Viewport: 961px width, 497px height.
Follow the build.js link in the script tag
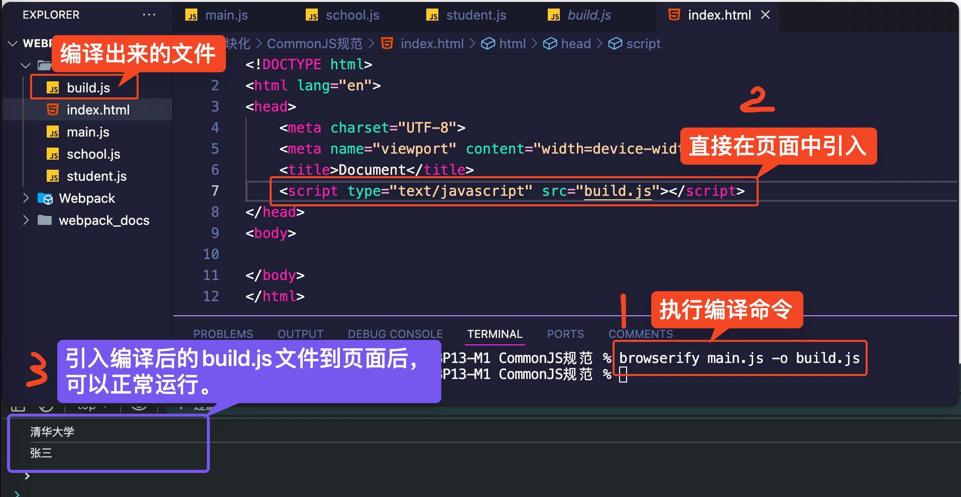pyautogui.click(x=618, y=191)
